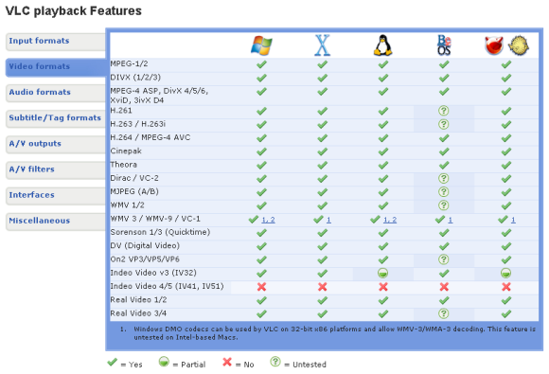Image resolution: width=549 pixels, height=374 pixels.
Task: Click untested icon for H.261 under BeOS
Action: (444, 111)
